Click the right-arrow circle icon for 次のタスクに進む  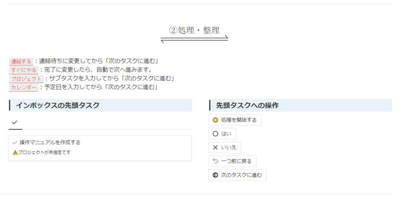point(215,175)
